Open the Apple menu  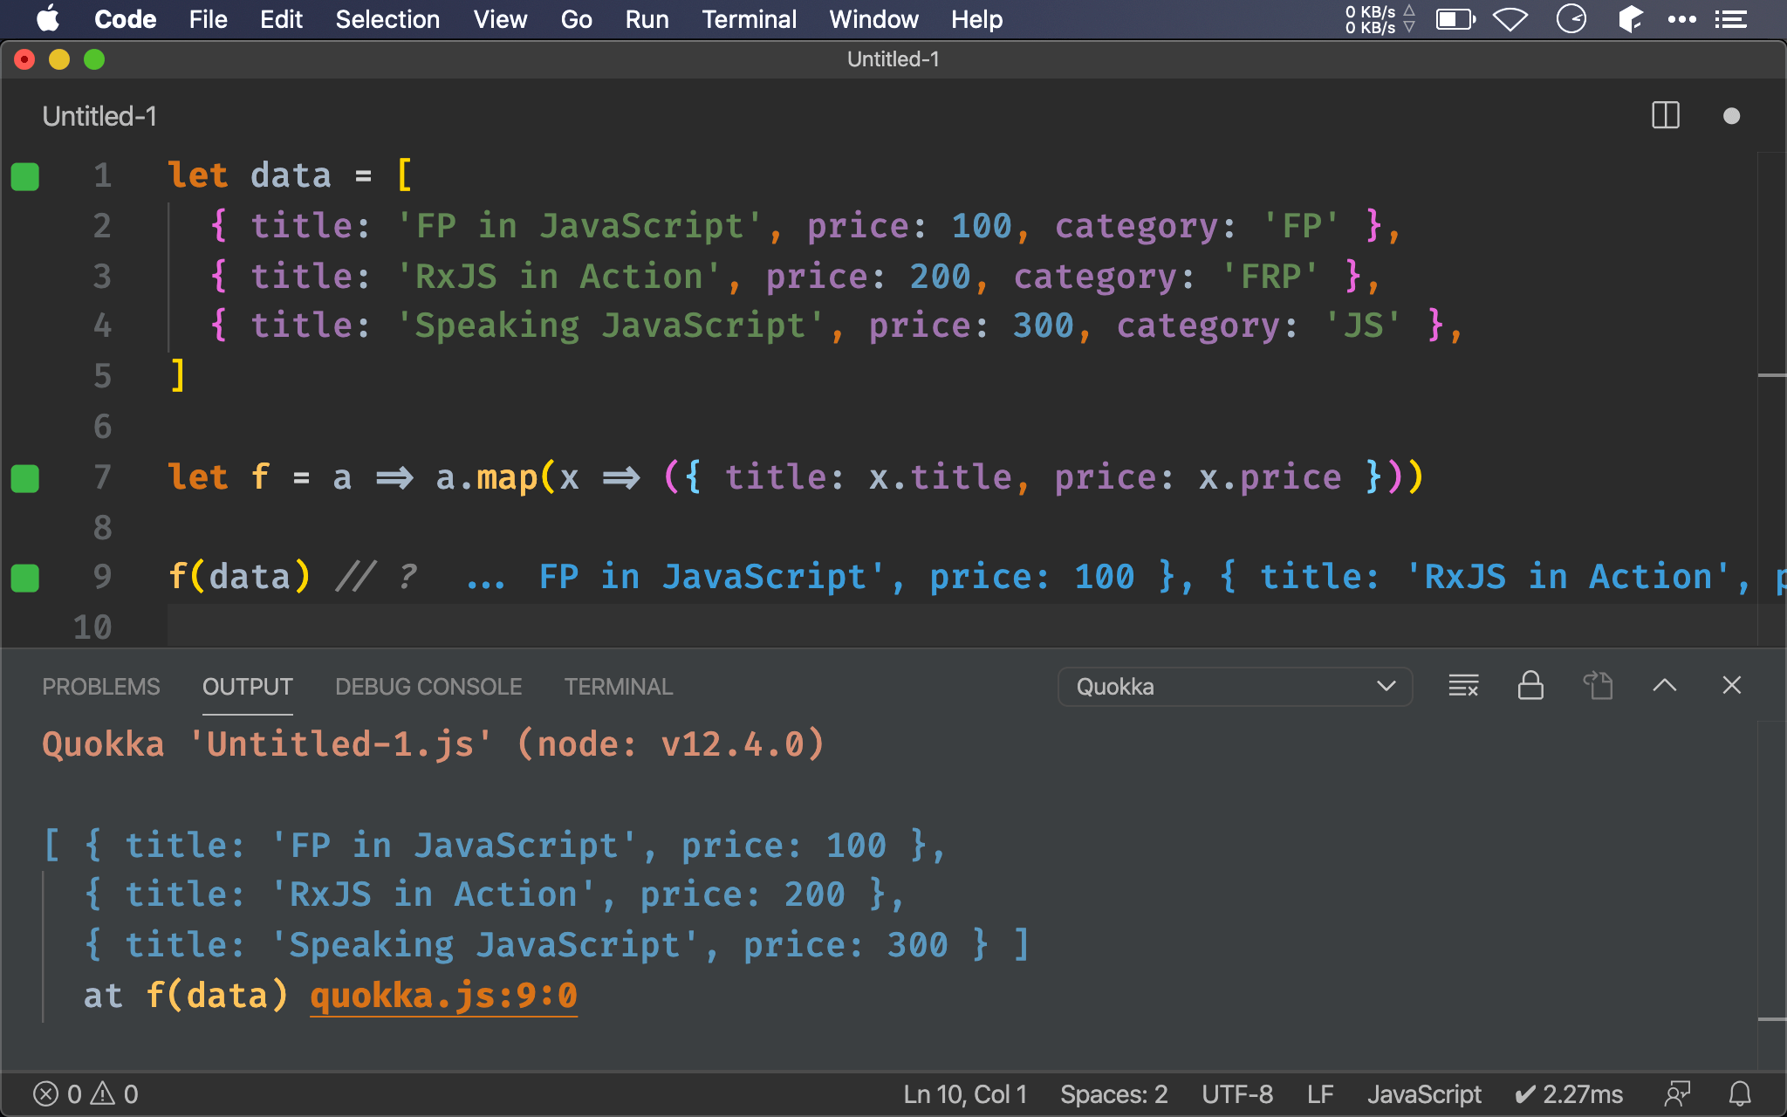(x=49, y=19)
